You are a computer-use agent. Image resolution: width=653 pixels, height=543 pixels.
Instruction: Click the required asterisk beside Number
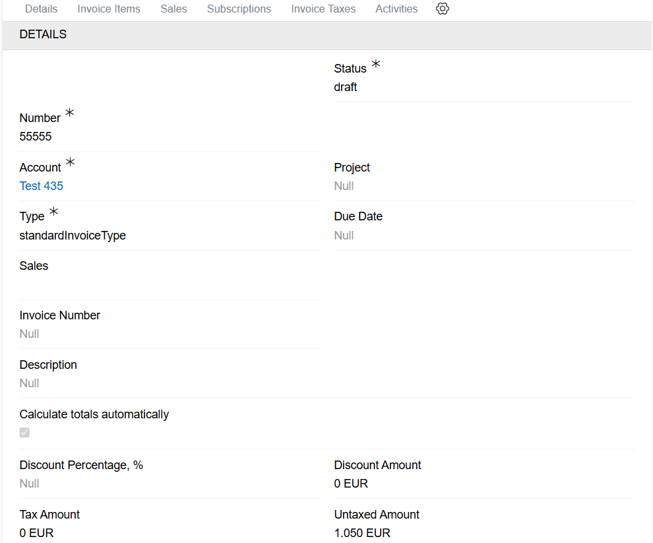click(x=69, y=113)
